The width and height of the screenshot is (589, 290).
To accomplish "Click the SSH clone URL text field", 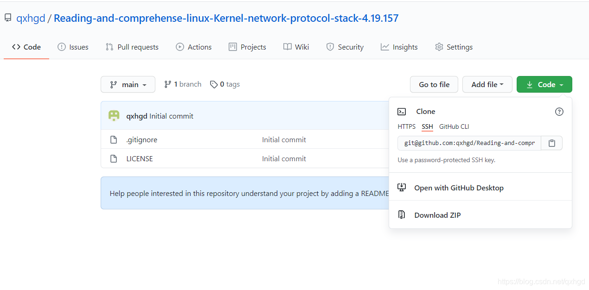I will (x=469, y=143).
